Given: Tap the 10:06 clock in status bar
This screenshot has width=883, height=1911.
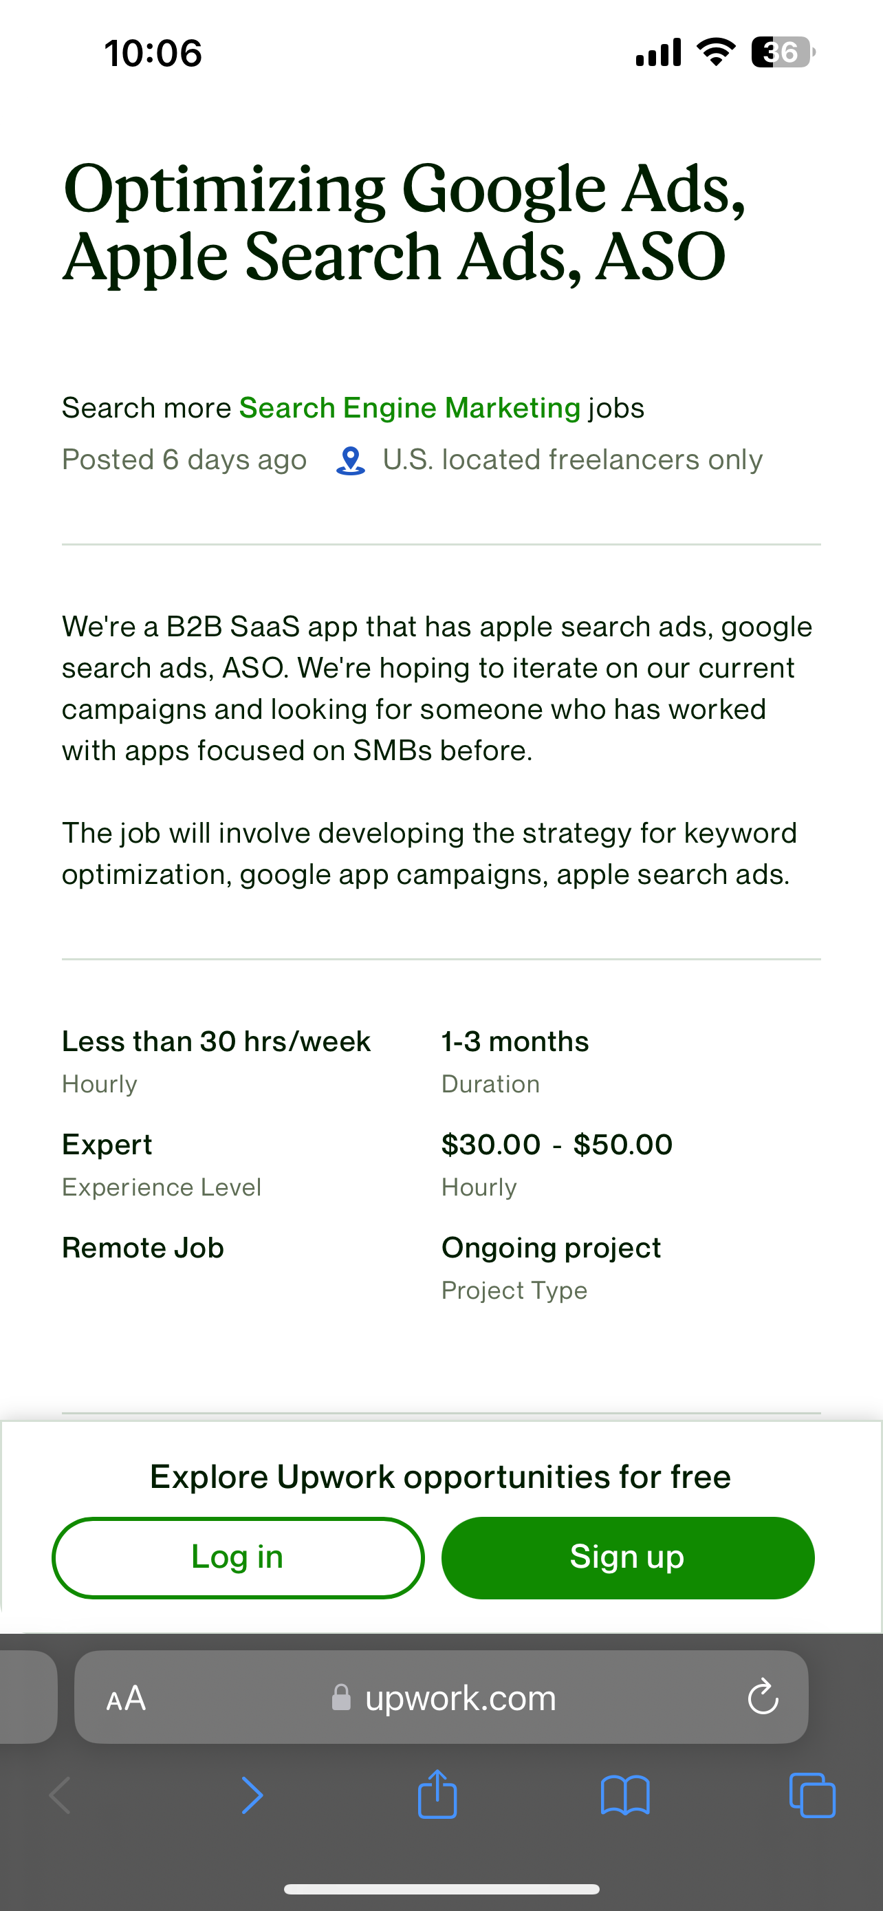Looking at the screenshot, I should (x=153, y=54).
